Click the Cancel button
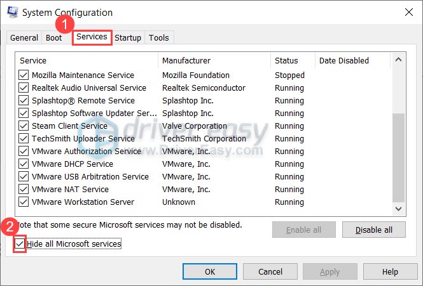 pyautogui.click(x=270, y=272)
